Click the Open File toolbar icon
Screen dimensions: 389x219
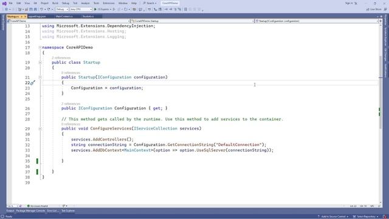point(26,9)
